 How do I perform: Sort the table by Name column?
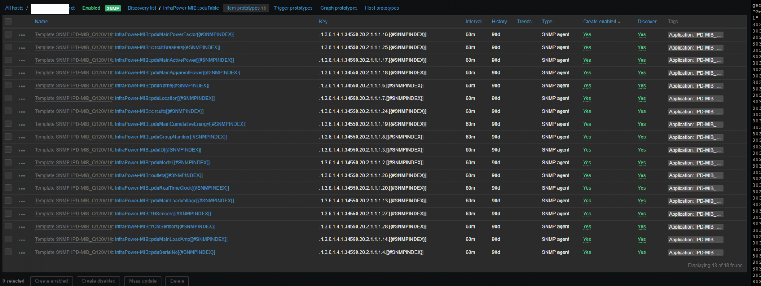pyautogui.click(x=41, y=22)
